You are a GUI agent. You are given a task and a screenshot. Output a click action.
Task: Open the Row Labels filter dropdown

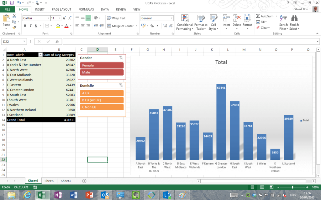tap(40, 54)
